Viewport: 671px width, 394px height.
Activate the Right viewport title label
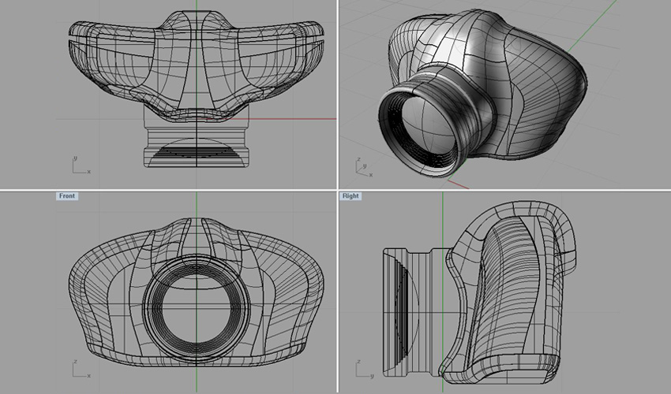click(350, 195)
